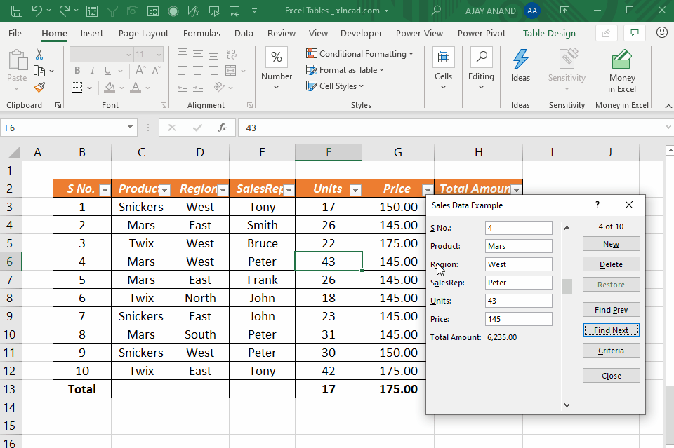Click Delete button in data form

(612, 264)
